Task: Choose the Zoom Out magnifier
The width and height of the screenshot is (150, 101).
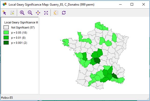Action: click(30, 13)
